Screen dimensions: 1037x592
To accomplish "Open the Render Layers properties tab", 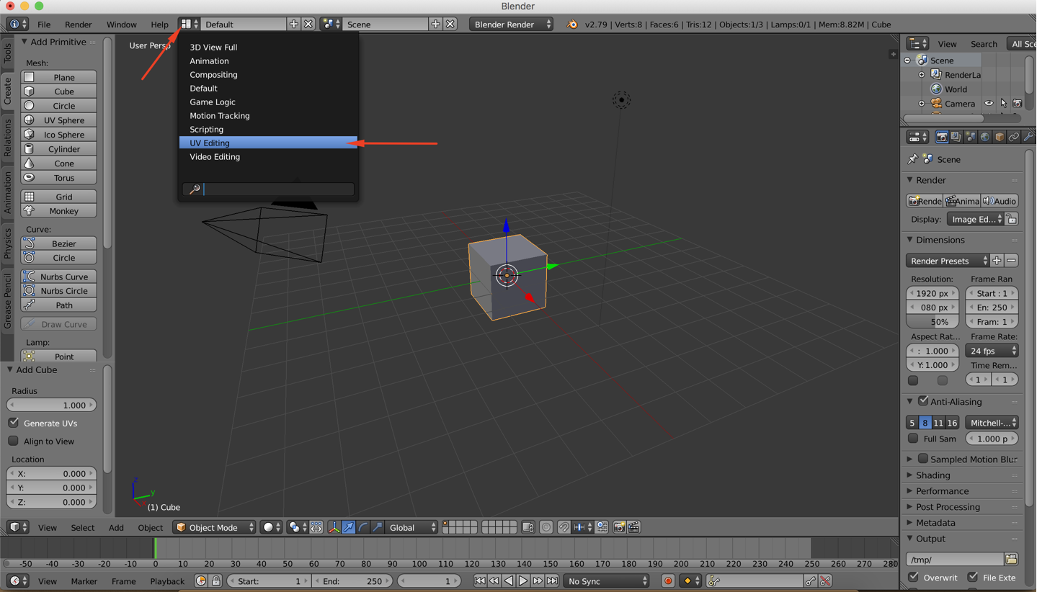I will [x=956, y=137].
